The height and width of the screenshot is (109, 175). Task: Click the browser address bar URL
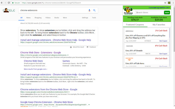(51, 3)
